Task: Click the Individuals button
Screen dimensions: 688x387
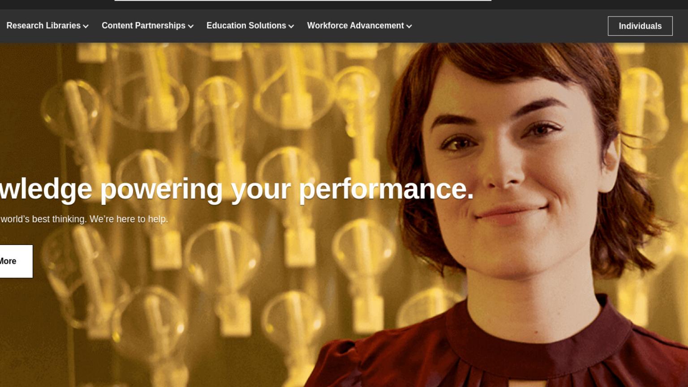Action: [x=640, y=26]
